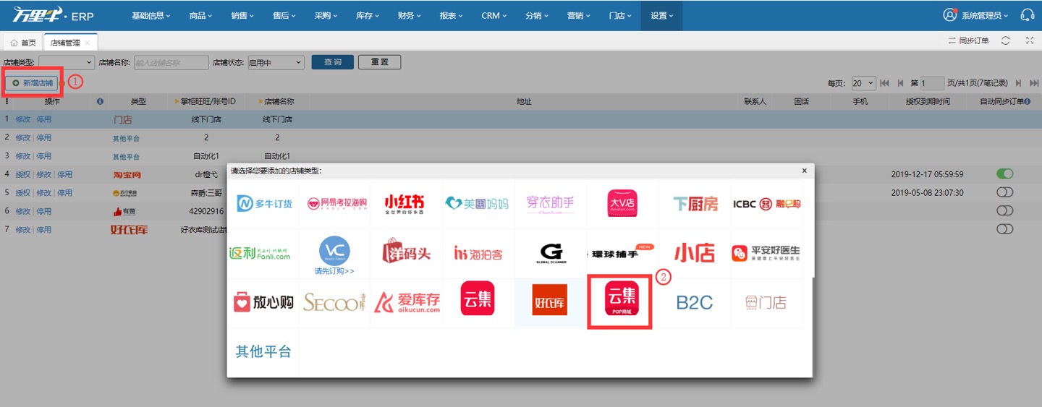This screenshot has width=1042, height=407.
Task: Click the 新增店铺 button
Action: click(x=33, y=83)
